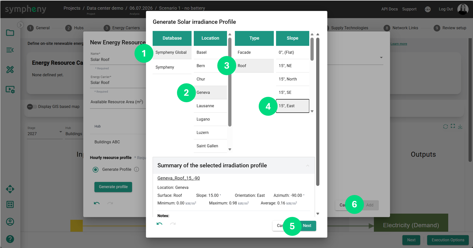Go to the General step
The height and width of the screenshot is (248, 473).
pos(38,28)
